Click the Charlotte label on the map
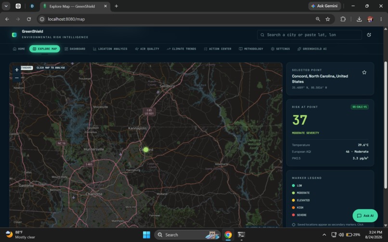Image resolution: width=388 pixels, height=242 pixels. coord(94,194)
